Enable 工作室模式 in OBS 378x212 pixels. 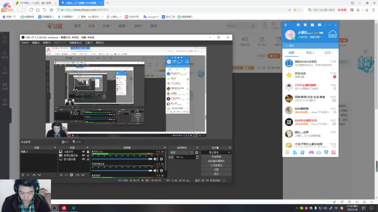pos(216,165)
